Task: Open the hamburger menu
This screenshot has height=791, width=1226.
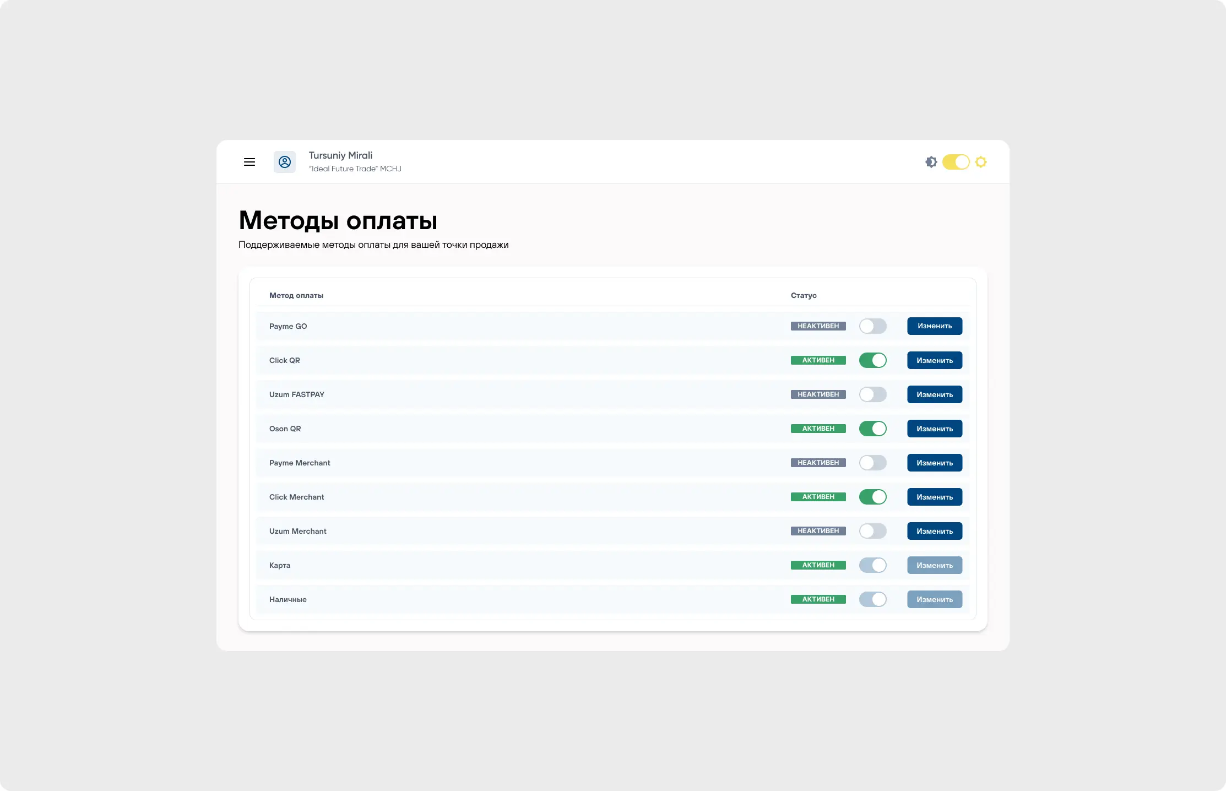Action: click(249, 162)
